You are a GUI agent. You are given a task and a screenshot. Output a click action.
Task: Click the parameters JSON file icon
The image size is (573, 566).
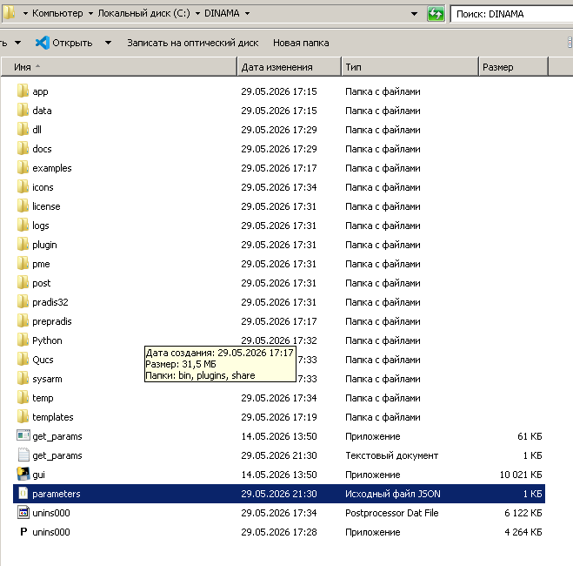[23, 493]
